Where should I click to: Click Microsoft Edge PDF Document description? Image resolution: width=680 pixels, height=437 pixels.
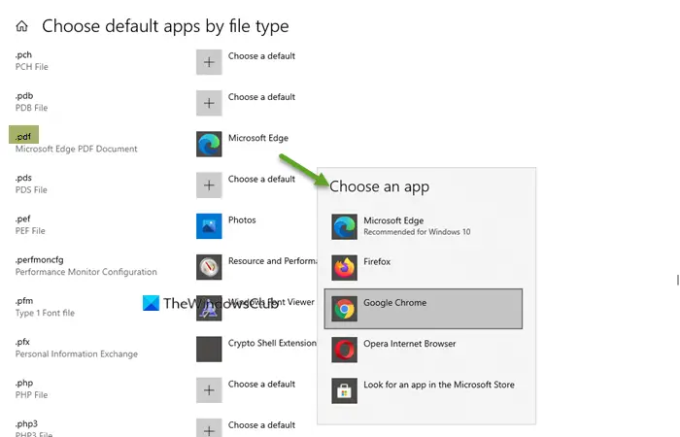77,149
